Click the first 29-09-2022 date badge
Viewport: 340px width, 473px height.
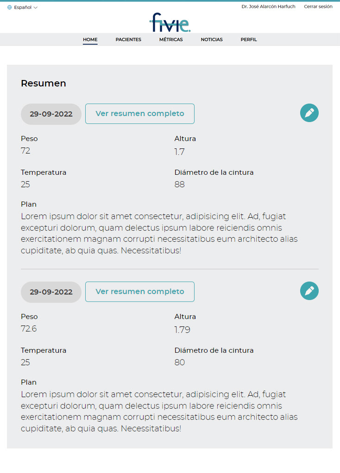[51, 114]
